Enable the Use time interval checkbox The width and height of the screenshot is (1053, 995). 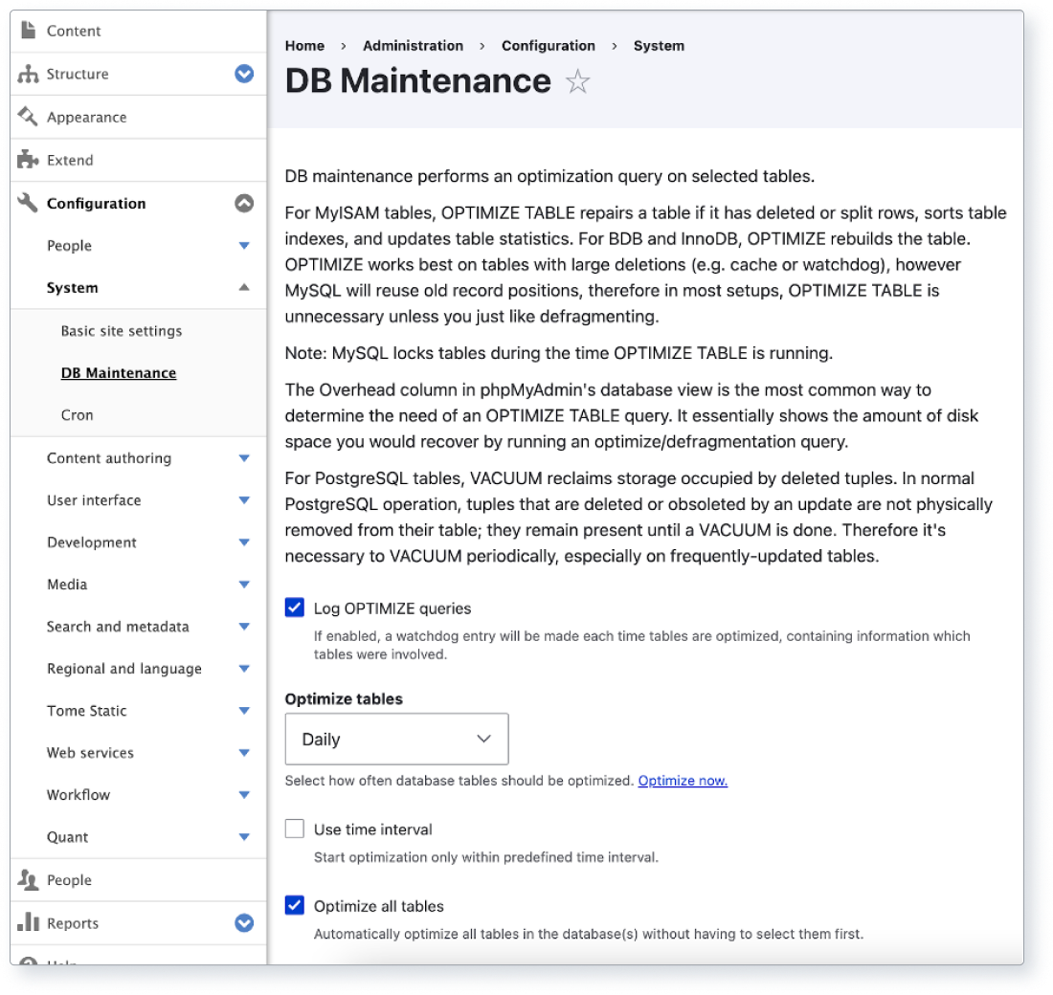click(294, 828)
